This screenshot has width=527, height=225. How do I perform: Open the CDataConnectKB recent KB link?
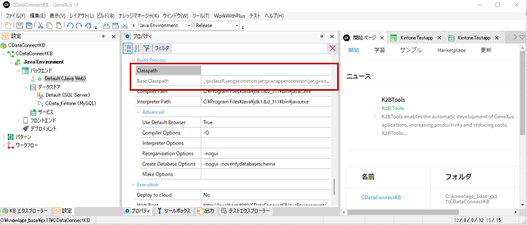(381, 198)
